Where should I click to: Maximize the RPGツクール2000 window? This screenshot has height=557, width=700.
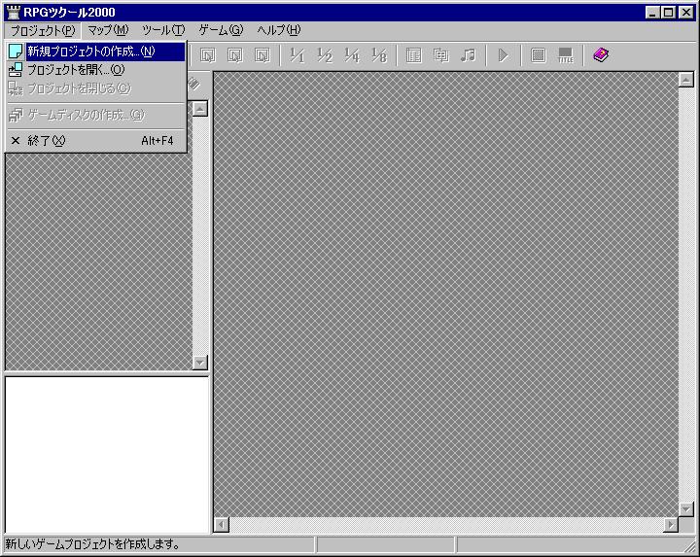click(668, 12)
